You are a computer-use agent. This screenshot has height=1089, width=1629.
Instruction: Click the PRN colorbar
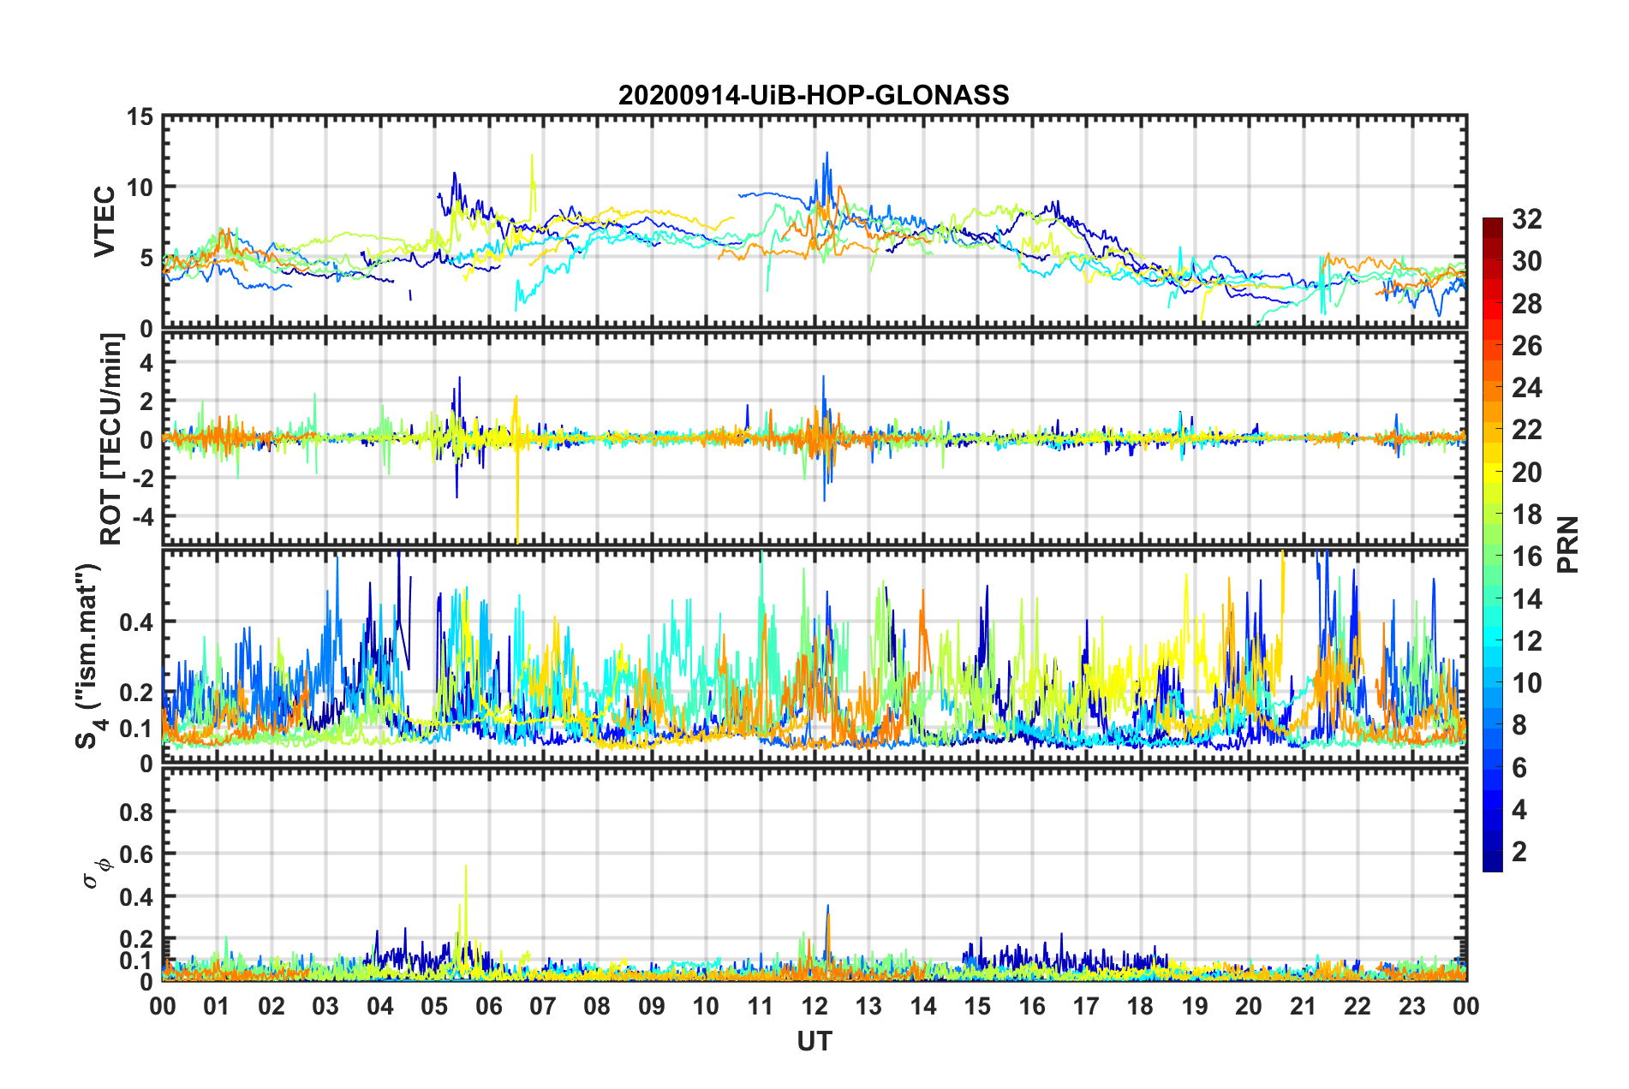click(x=1492, y=544)
